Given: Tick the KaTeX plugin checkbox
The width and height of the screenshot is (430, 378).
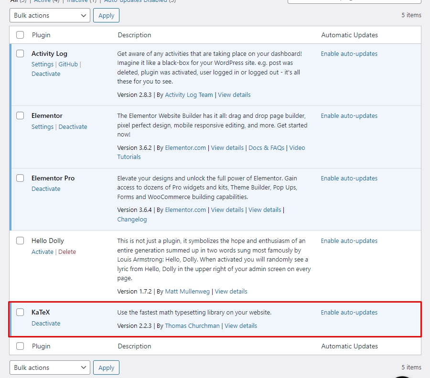Looking at the screenshot, I should coord(20,312).
